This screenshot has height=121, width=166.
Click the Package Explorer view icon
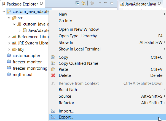coord(4,4)
